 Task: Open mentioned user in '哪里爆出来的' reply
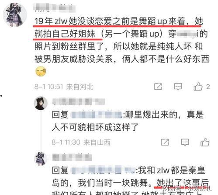pyautogui.click(x=96, y=115)
